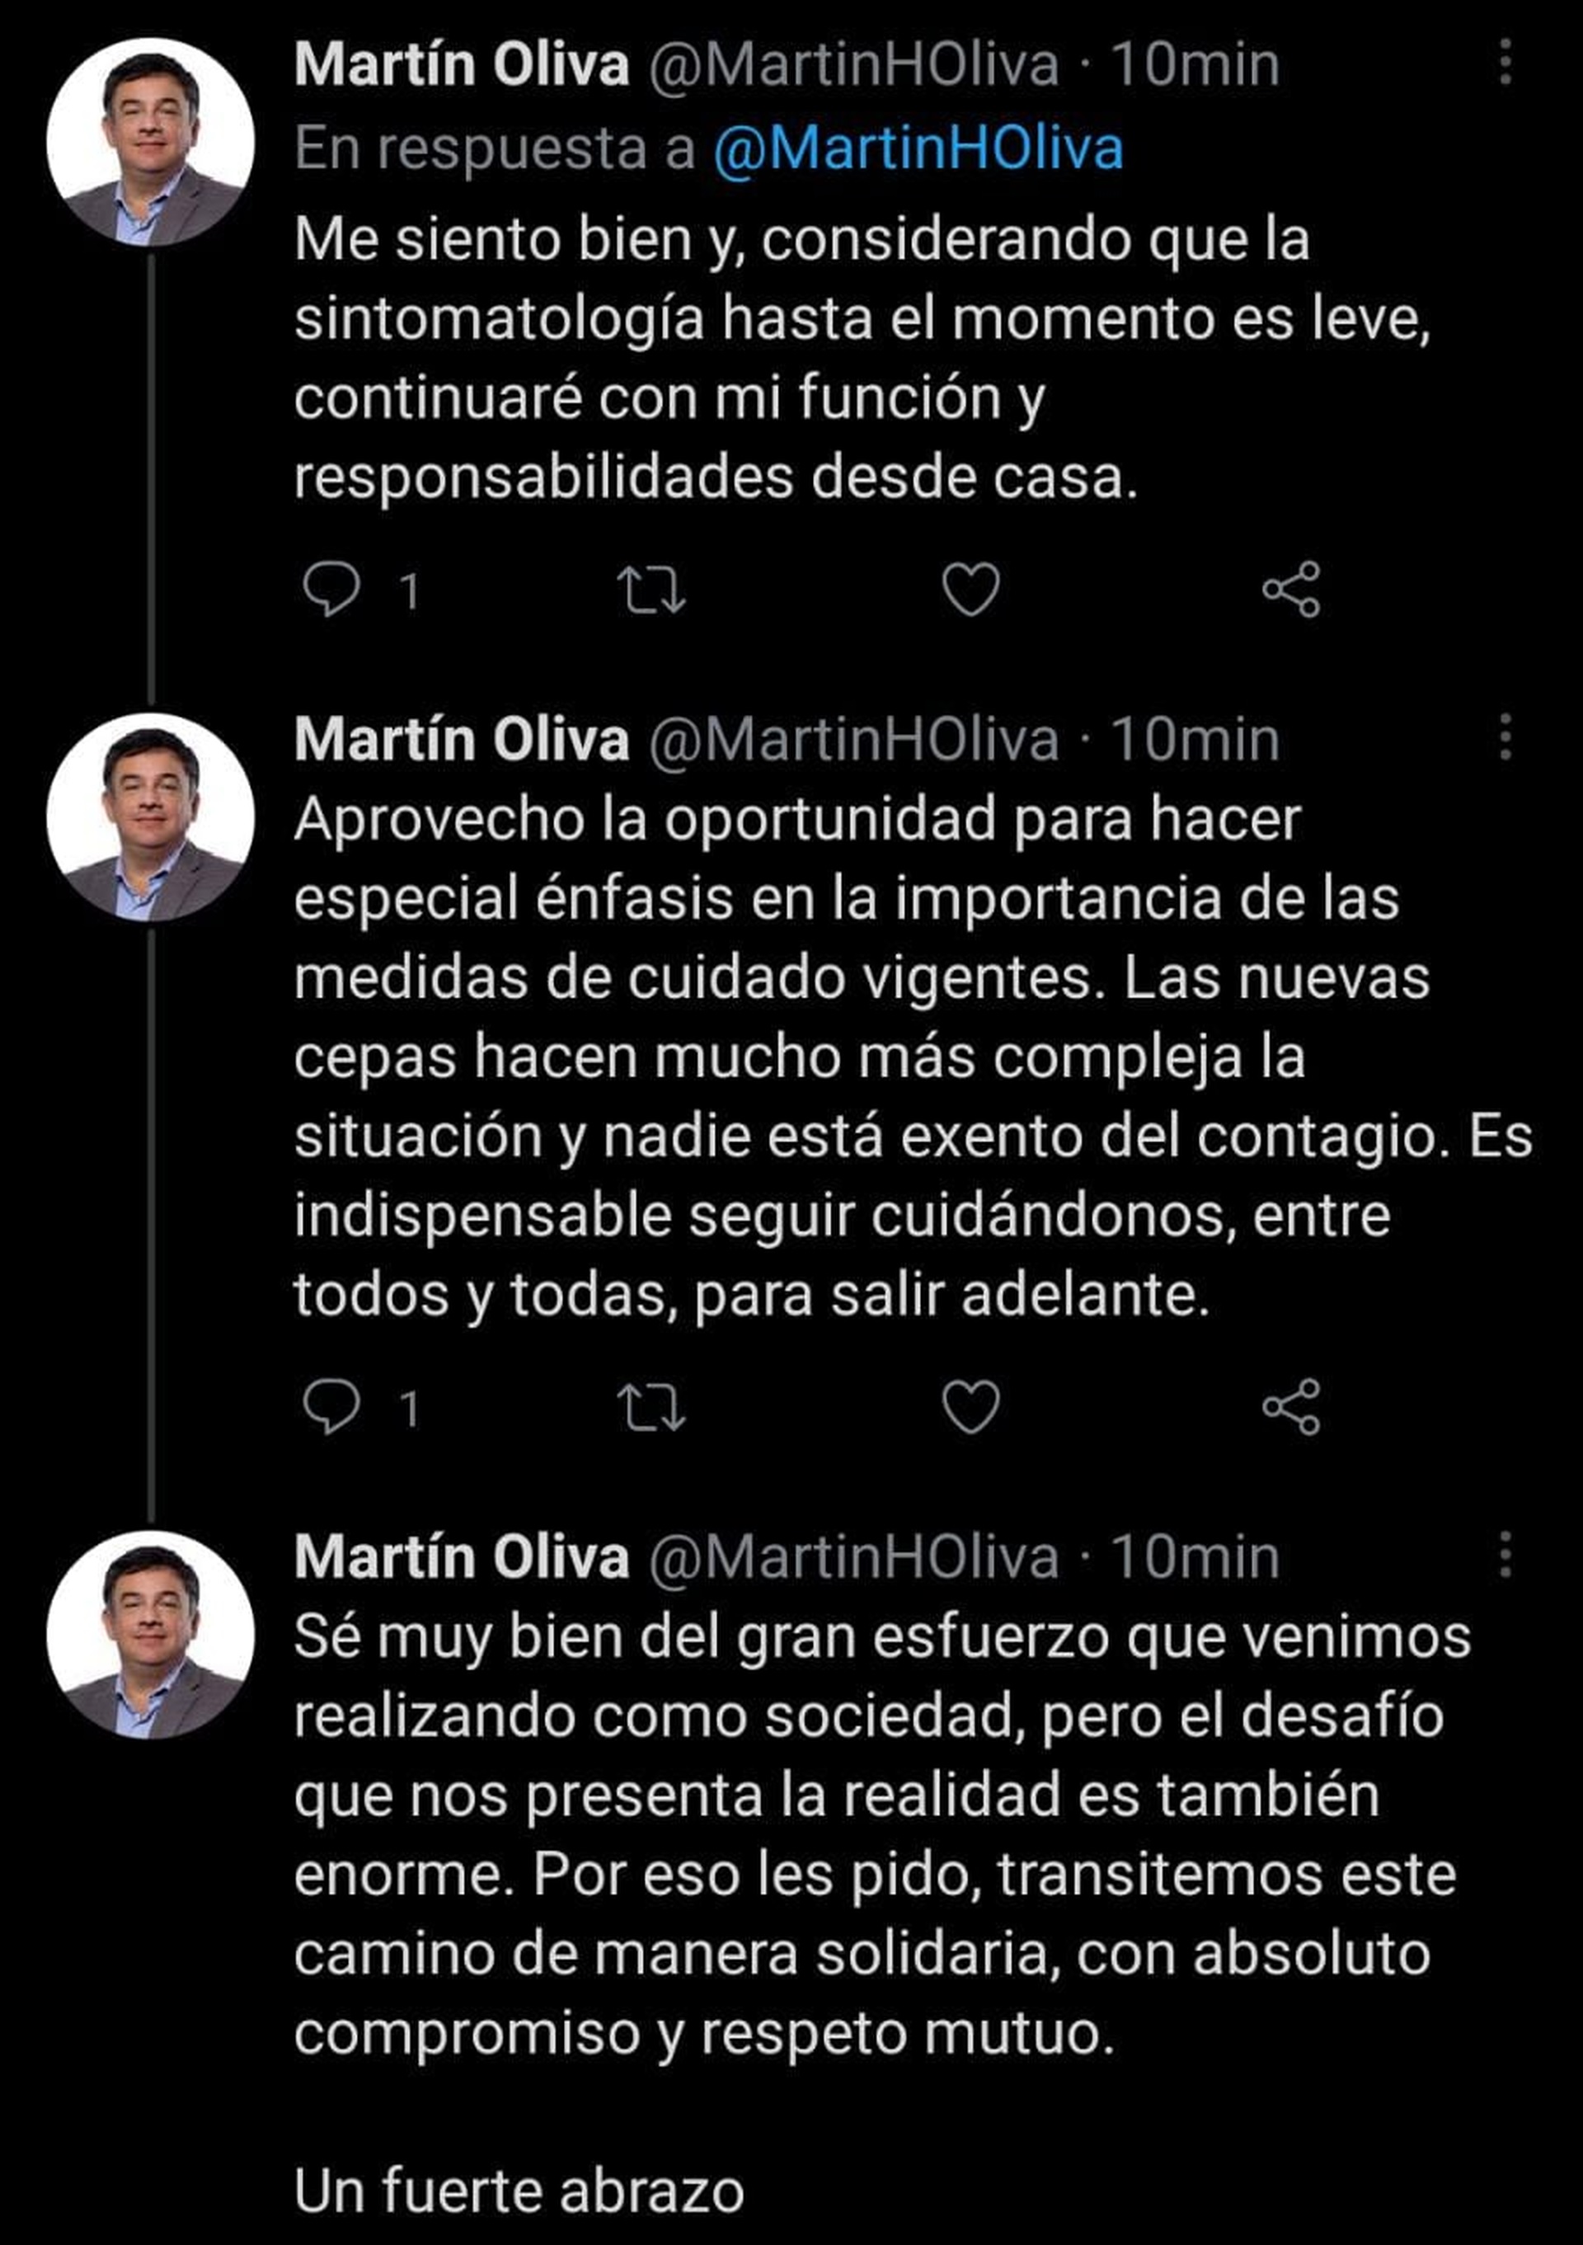Share the "Me siento bien" tweet
1583x2245 pixels.
[x=1291, y=590]
